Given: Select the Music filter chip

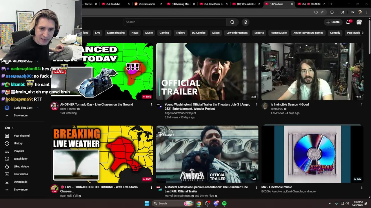Looking at the screenshot, I should point(149,33).
